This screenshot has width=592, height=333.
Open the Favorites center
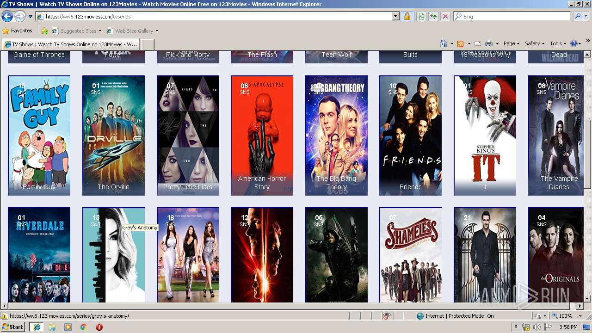tap(18, 31)
